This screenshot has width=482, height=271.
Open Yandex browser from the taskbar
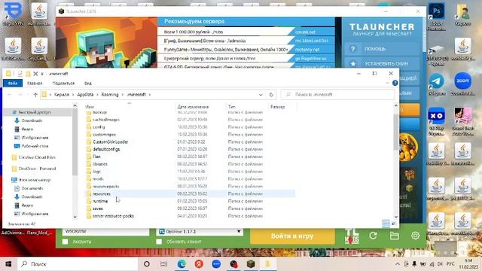[x=199, y=264]
